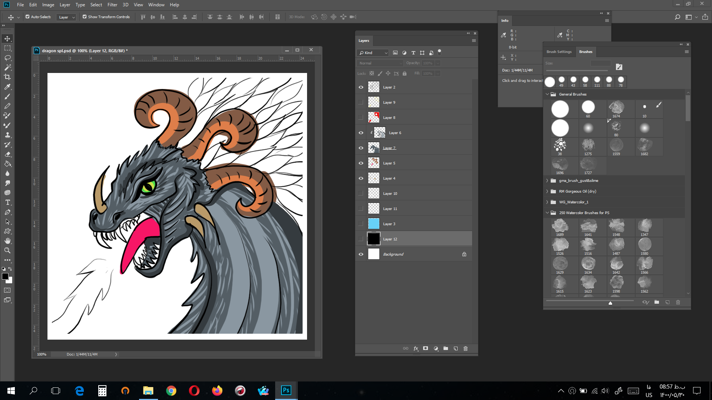
Task: Open Chrome from the Windows taskbar
Action: click(171, 390)
